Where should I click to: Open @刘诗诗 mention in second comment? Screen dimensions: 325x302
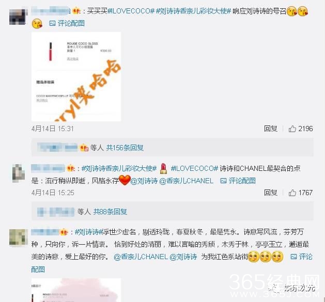[144, 181]
